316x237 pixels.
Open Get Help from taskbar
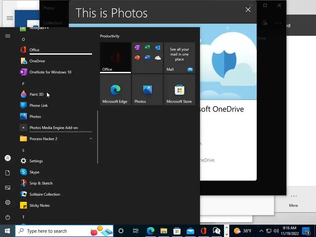216,231
